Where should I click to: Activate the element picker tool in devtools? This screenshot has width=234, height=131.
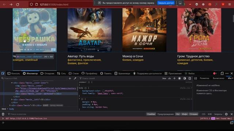click(3, 74)
